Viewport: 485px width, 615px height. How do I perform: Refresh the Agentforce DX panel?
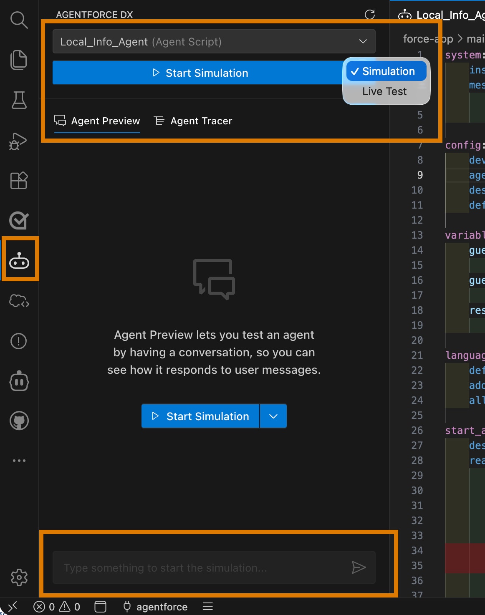point(369,15)
